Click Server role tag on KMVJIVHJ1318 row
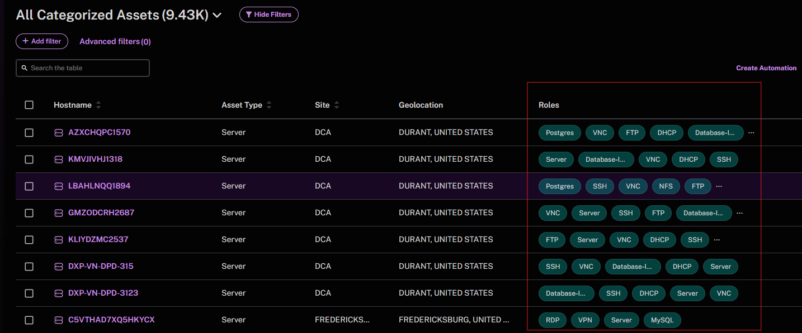802x333 pixels. [x=556, y=160]
